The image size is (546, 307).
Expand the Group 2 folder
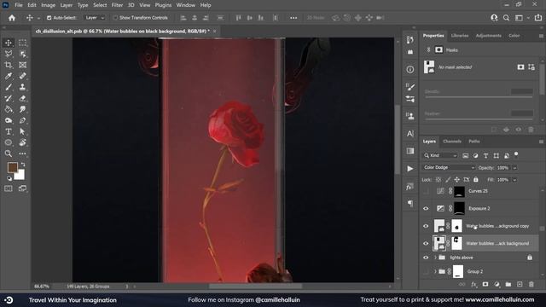click(435, 271)
